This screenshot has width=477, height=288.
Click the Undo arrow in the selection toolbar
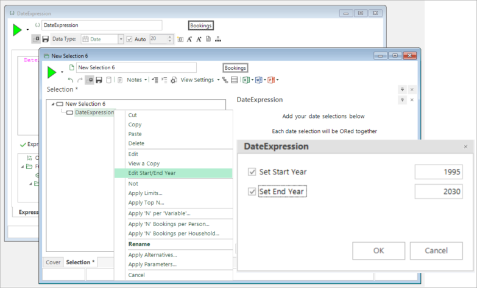click(x=70, y=80)
